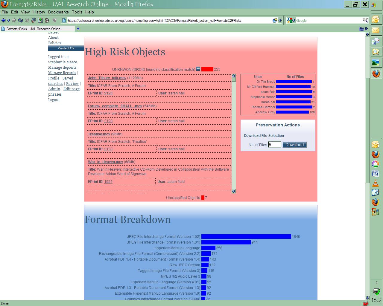Screen dimensions: 383x306
Task: Open a new tab with the plus icon
Action: point(78,29)
